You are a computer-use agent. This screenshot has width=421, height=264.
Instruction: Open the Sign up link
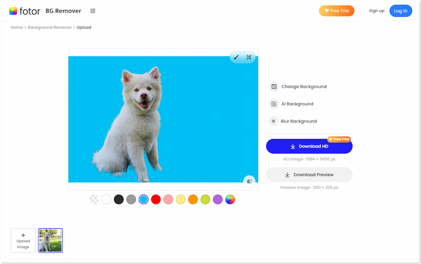coord(376,11)
